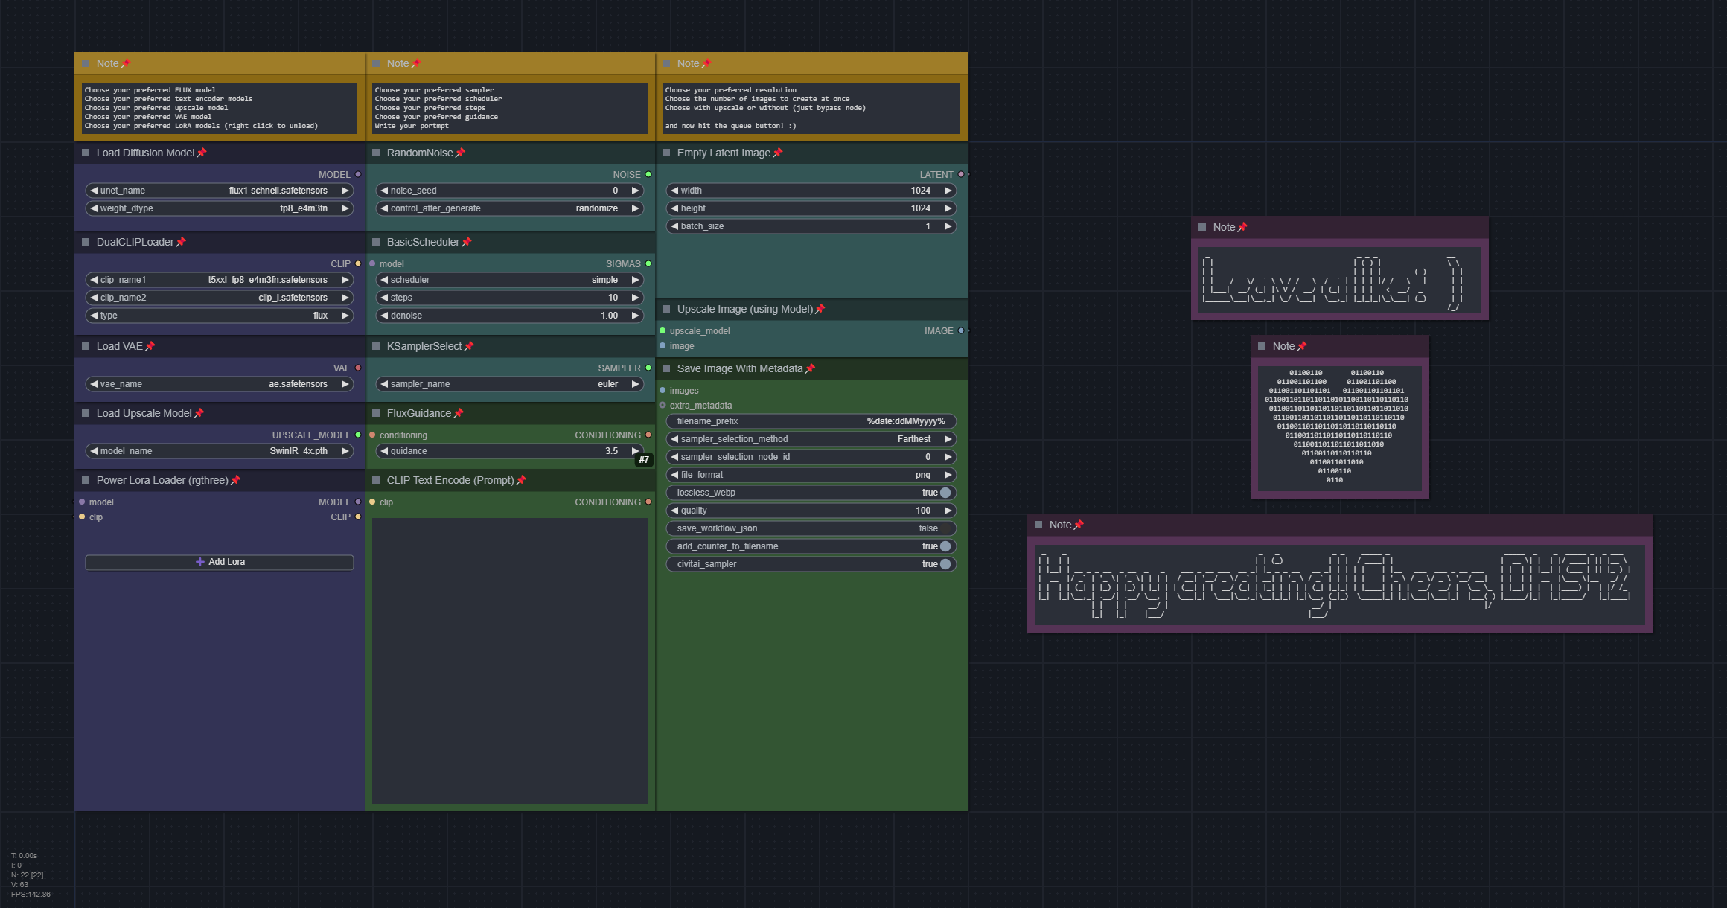This screenshot has width=1727, height=908.
Task: Click the NOISE output connector on RandomNoise
Action: pyautogui.click(x=648, y=174)
